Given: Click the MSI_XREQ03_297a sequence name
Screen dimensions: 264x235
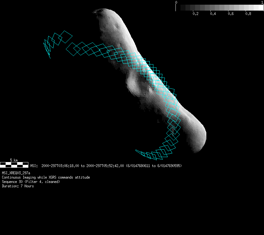Looking at the screenshot, I should (x=16, y=173).
